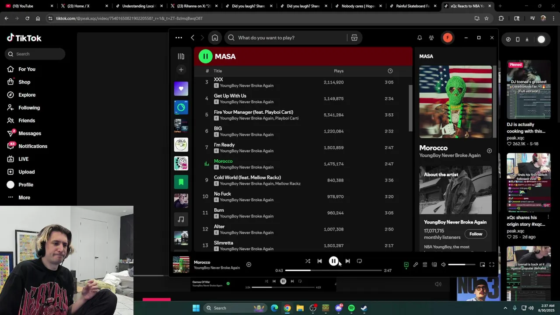
Task: Add Morocco to Liked Songs in player bar
Action: (x=248, y=264)
